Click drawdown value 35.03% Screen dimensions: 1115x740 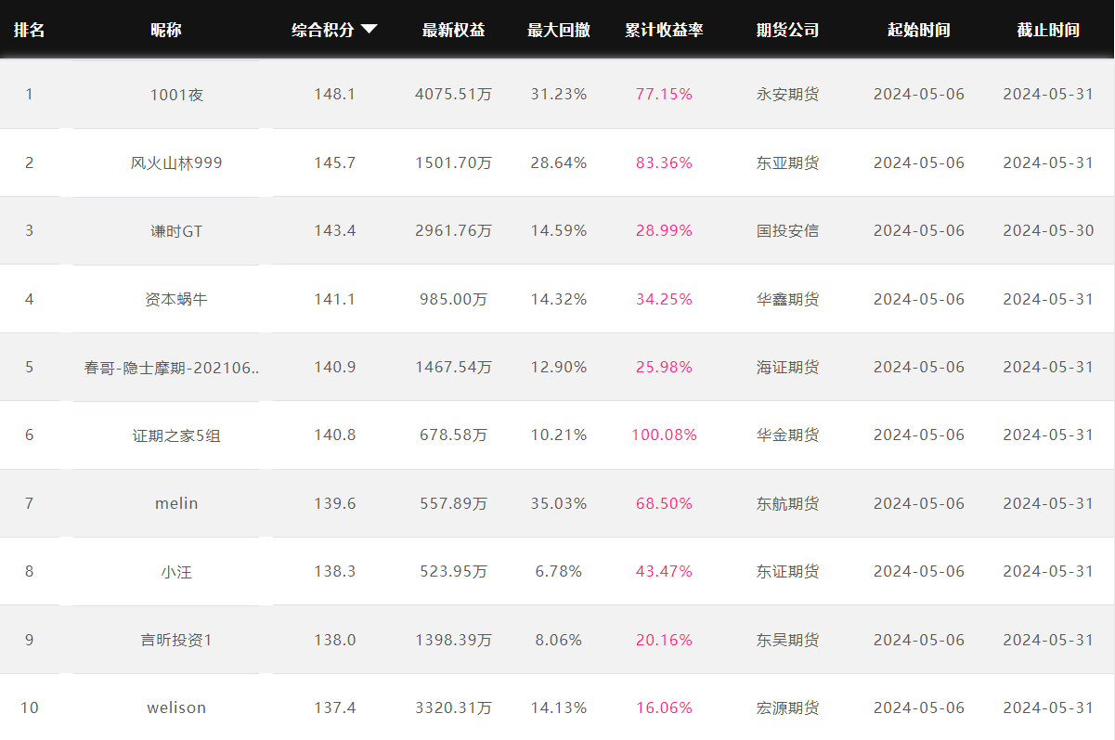coord(559,503)
